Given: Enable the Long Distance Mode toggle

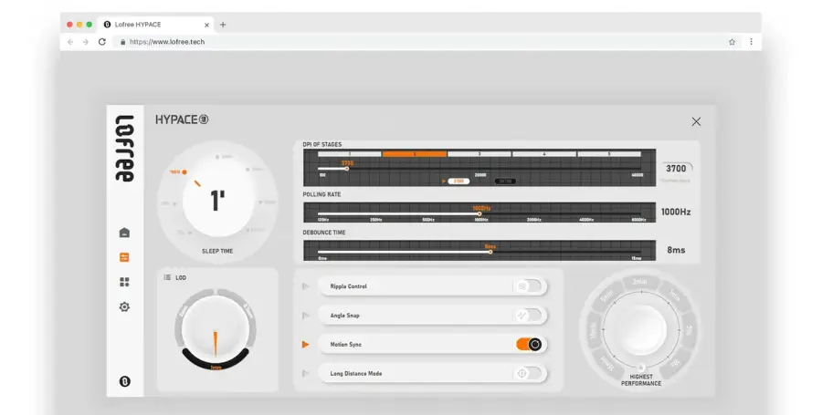Looking at the screenshot, I should pos(529,373).
